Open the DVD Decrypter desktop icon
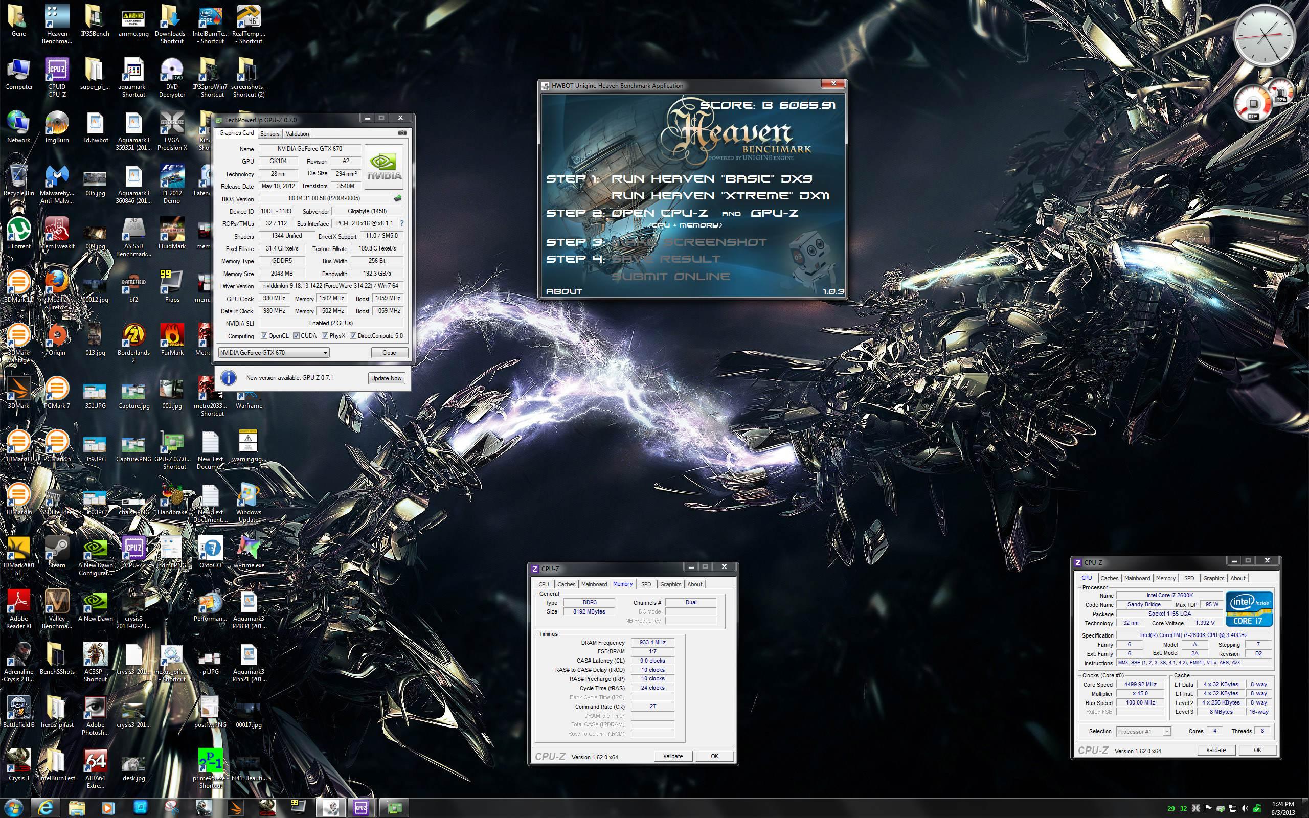1309x818 pixels. [x=172, y=78]
